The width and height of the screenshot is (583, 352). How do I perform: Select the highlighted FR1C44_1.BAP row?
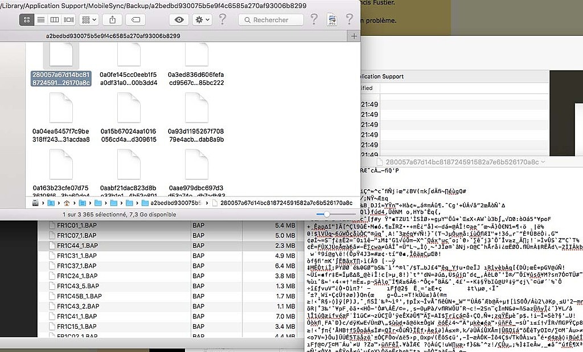[x=167, y=245]
